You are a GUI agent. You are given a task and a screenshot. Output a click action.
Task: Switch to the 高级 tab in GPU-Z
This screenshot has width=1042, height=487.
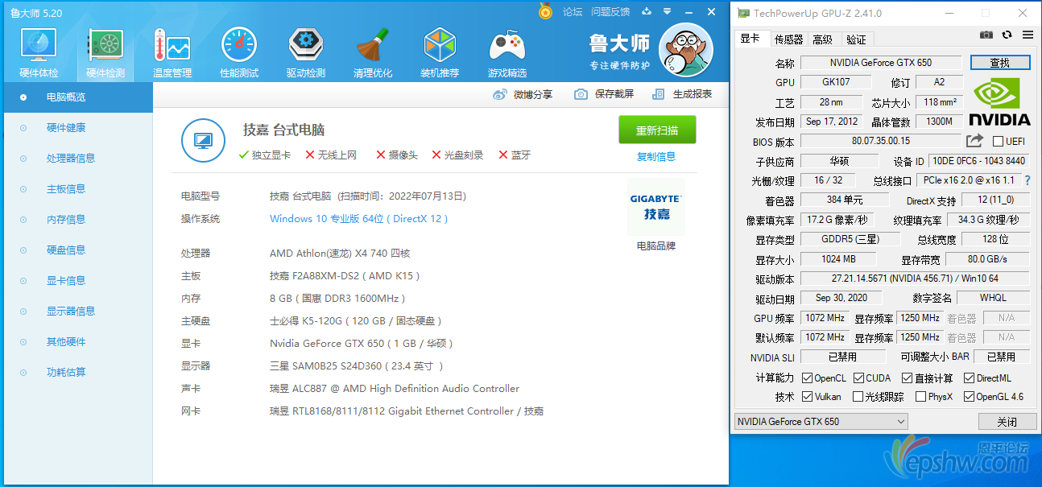click(x=822, y=39)
